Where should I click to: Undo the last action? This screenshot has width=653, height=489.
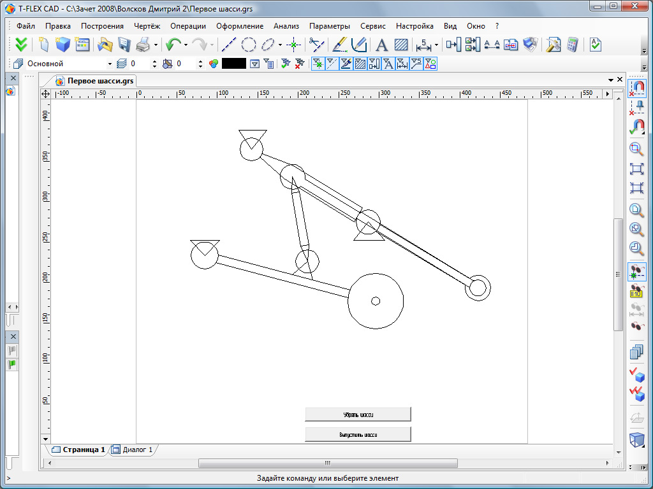173,45
